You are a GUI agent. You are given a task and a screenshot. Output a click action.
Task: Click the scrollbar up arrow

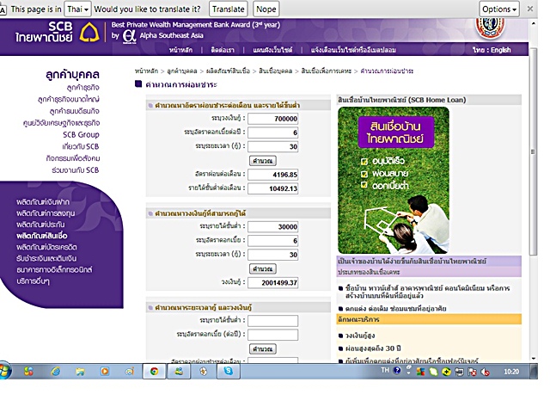tap(534, 23)
